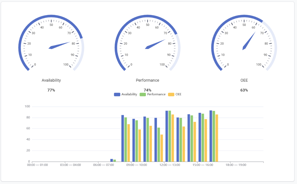Screen dimensions: 297x184
Task: Click green Performance bar for 09:00 — 10:00
Action: [137, 141]
